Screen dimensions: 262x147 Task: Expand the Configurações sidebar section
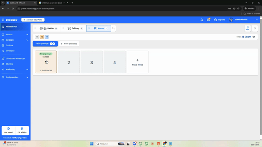point(15,77)
